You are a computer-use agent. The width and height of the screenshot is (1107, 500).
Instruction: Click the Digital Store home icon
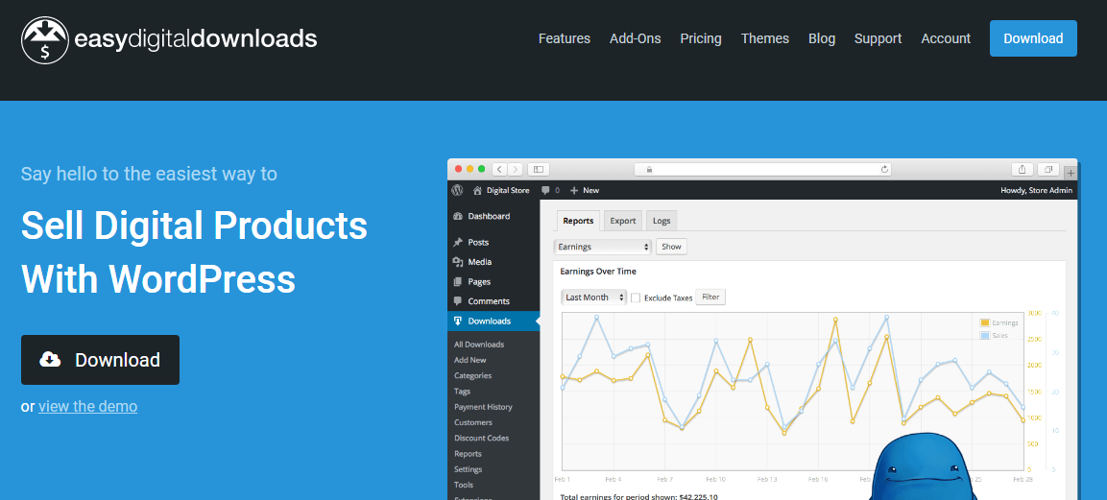(478, 190)
